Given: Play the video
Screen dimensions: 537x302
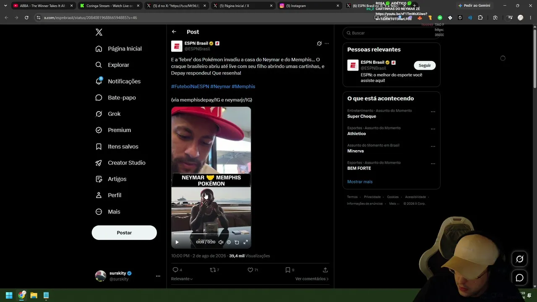Looking at the screenshot, I should coord(177,242).
